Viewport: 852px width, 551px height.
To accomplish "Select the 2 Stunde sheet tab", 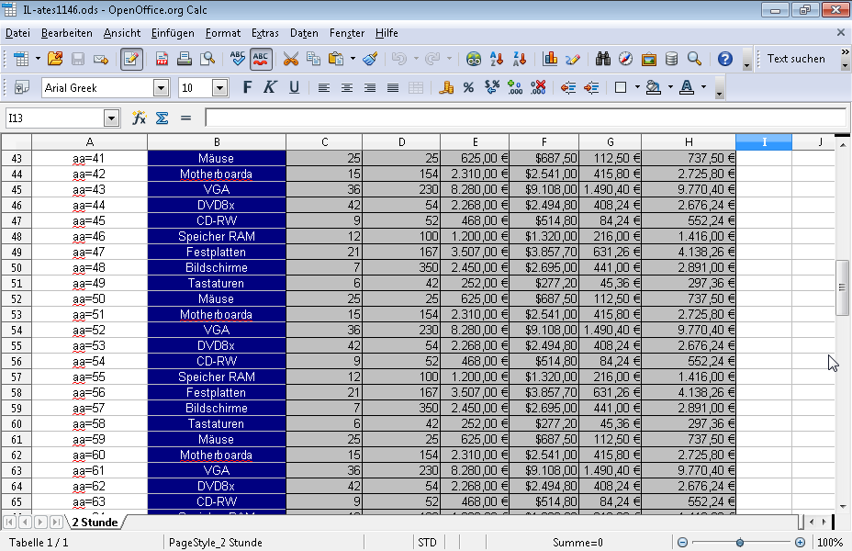I will tap(95, 523).
